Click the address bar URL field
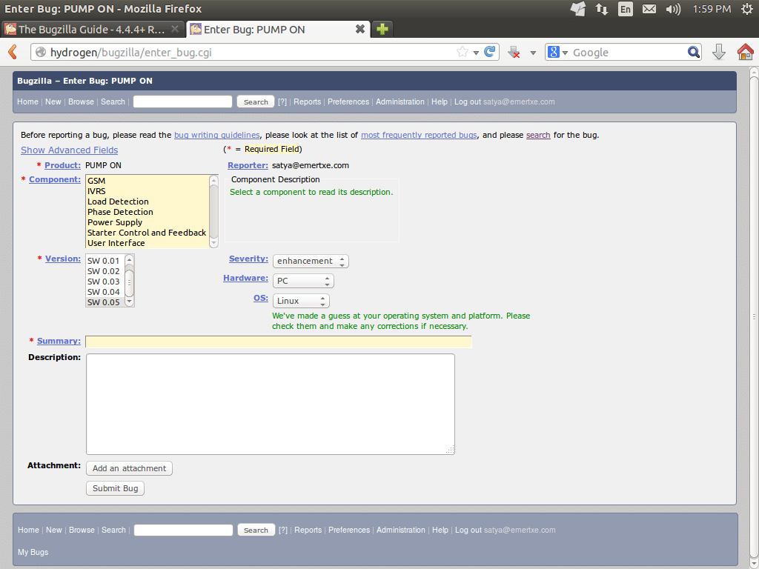 coord(252,53)
